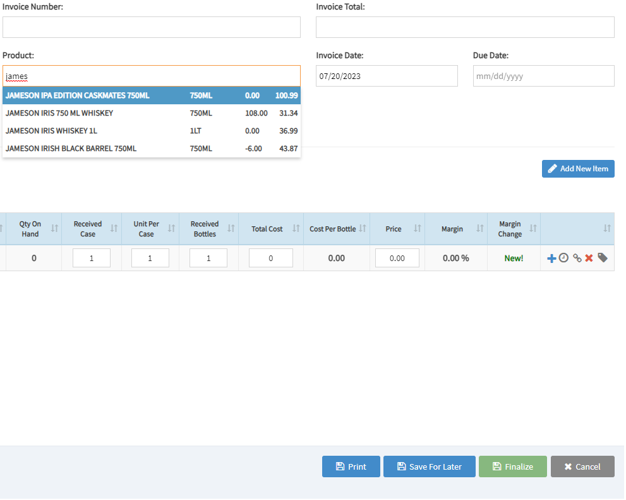Click the Invoice Number input box
This screenshot has width=626, height=500.
tap(152, 27)
